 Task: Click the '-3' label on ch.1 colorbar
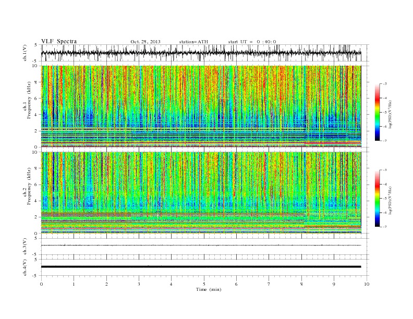385,84
